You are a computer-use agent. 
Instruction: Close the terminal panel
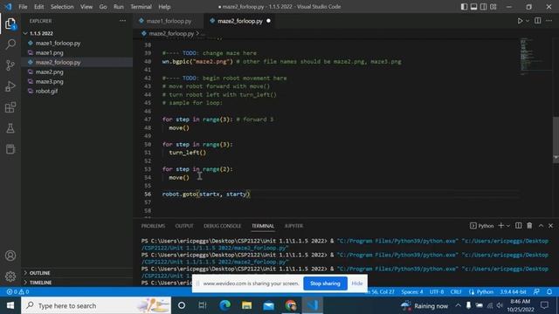(550, 226)
